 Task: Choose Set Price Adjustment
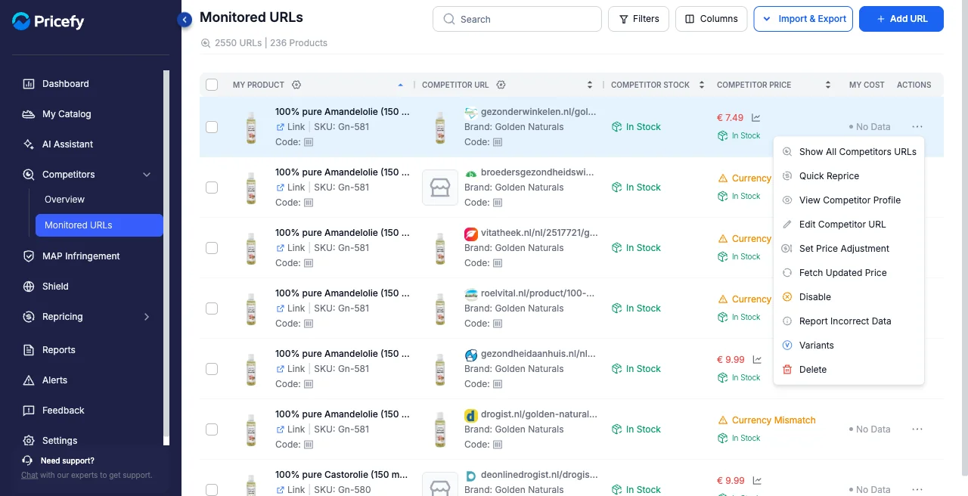click(849, 249)
